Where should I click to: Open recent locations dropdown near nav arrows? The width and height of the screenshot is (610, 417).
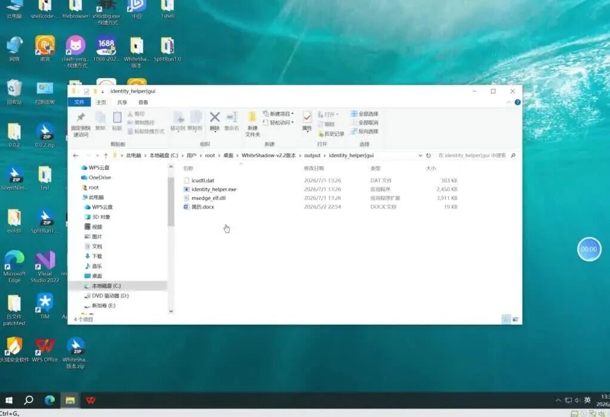point(97,155)
